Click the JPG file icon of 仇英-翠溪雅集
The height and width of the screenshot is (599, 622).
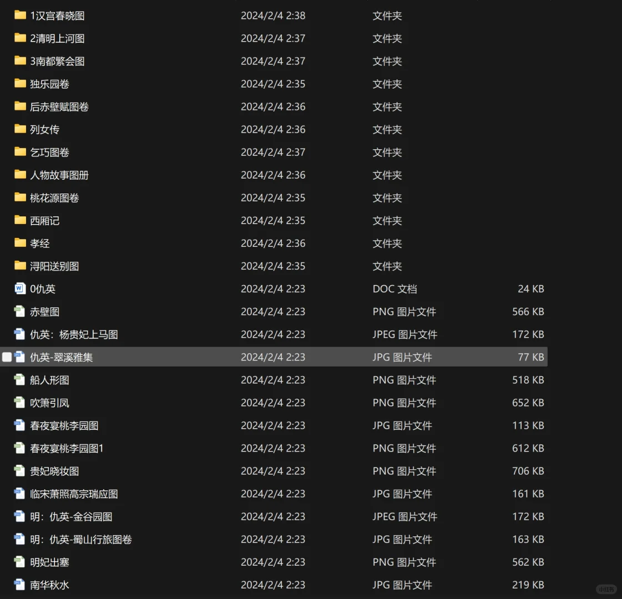click(x=19, y=357)
